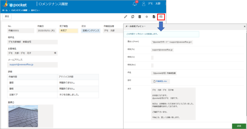Screen dimensions: 247x129
Task: Go to ホーム in the breadcrumb
Action: pyautogui.click(x=5, y=10)
